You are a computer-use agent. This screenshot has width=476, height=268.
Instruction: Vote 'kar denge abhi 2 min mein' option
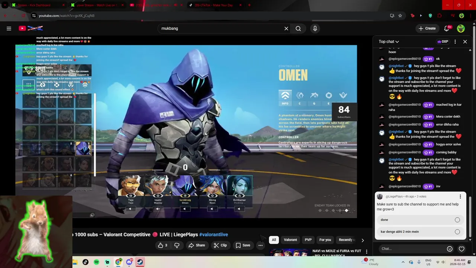point(420,232)
